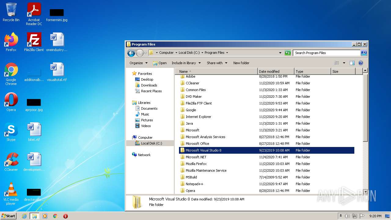Expand Computer breadcrumb arrow in address bar

tap(176, 53)
